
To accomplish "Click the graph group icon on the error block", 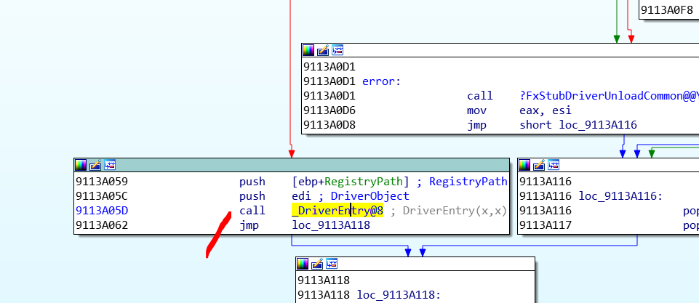I will click(x=337, y=50).
